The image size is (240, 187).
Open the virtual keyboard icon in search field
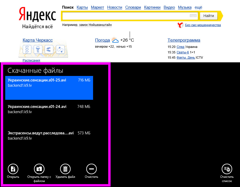tap(193, 16)
